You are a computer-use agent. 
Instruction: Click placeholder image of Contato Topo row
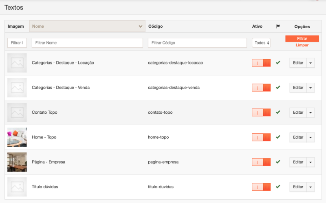(x=17, y=112)
